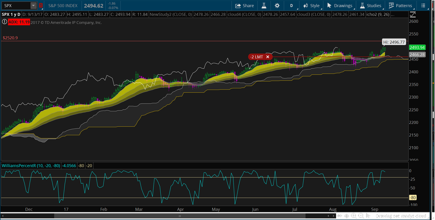
Task: Open chart settings gear icon
Action: (277, 6)
